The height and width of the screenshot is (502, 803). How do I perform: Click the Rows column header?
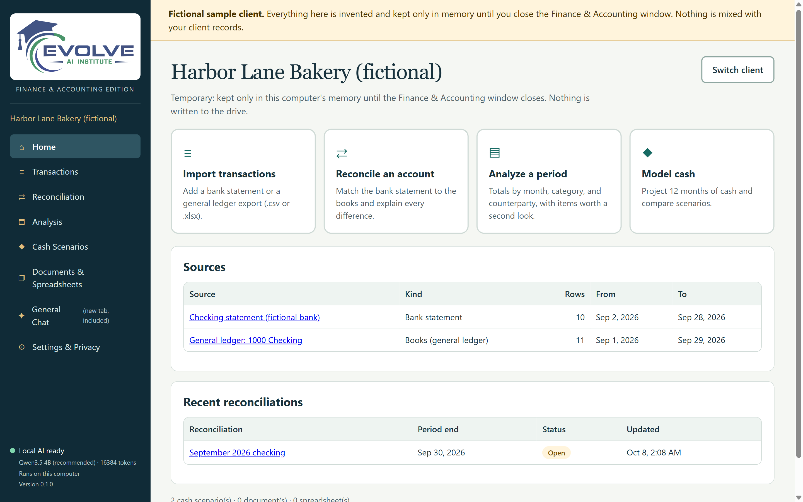pos(574,294)
